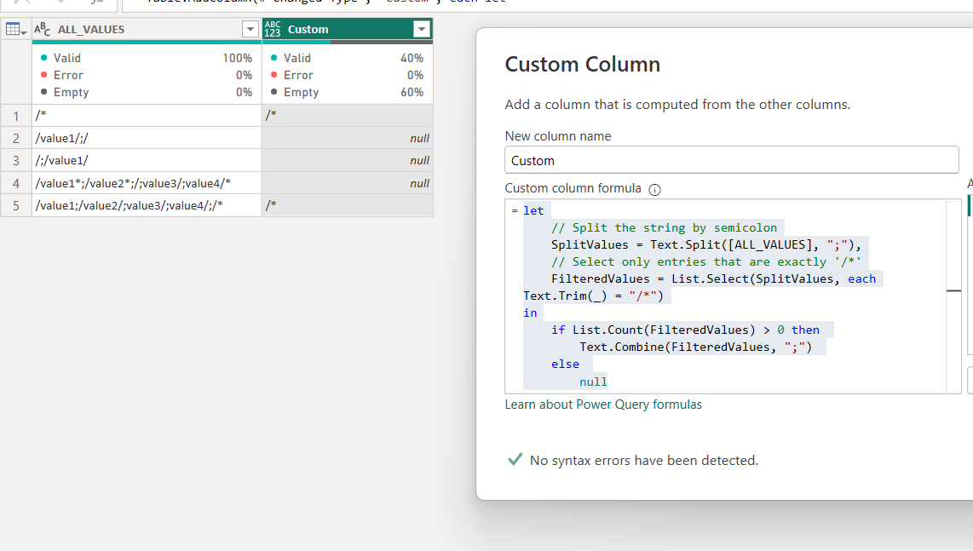Click the ALL_VALUES Valid 100% quality entry
Image resolution: width=973 pixels, height=551 pixels.
click(x=147, y=58)
